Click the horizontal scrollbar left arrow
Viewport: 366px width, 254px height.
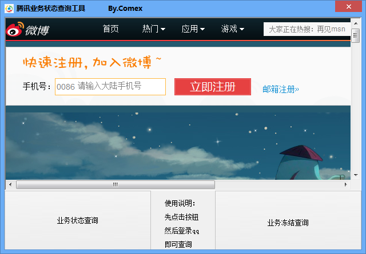(x=10, y=184)
